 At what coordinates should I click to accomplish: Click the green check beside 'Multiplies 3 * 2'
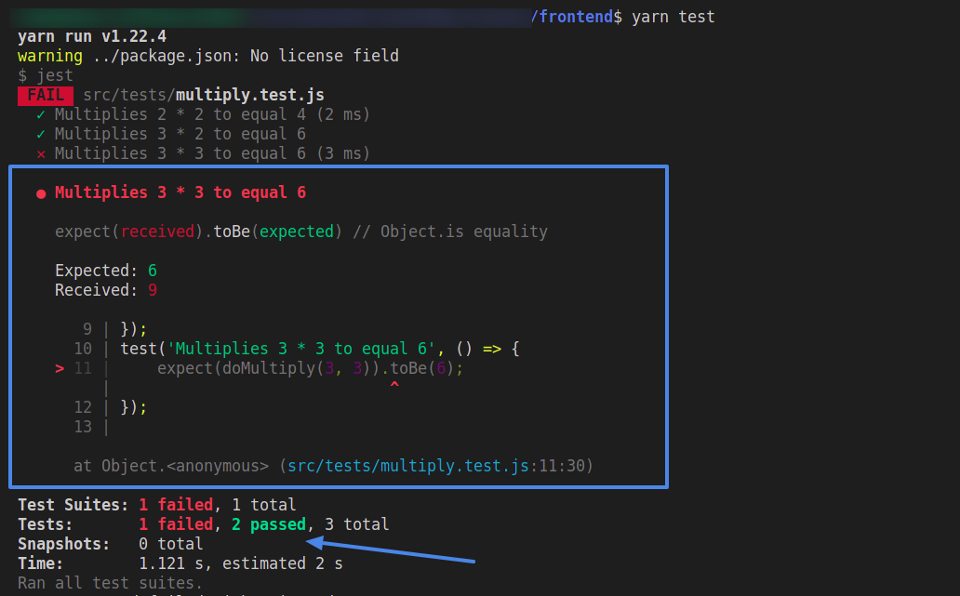(x=40, y=135)
